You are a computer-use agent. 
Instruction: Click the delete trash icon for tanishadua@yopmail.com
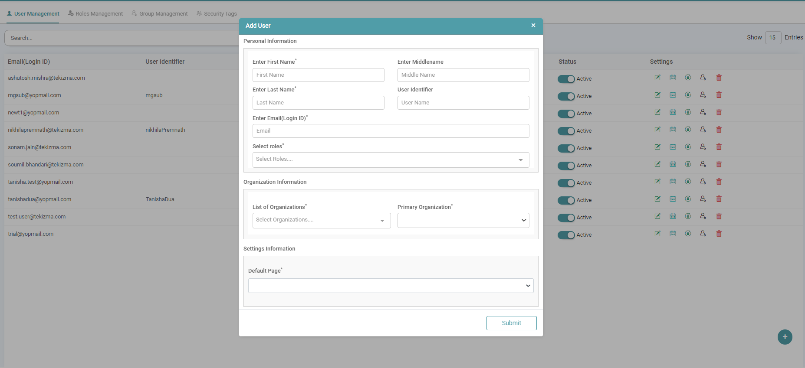coord(719,199)
